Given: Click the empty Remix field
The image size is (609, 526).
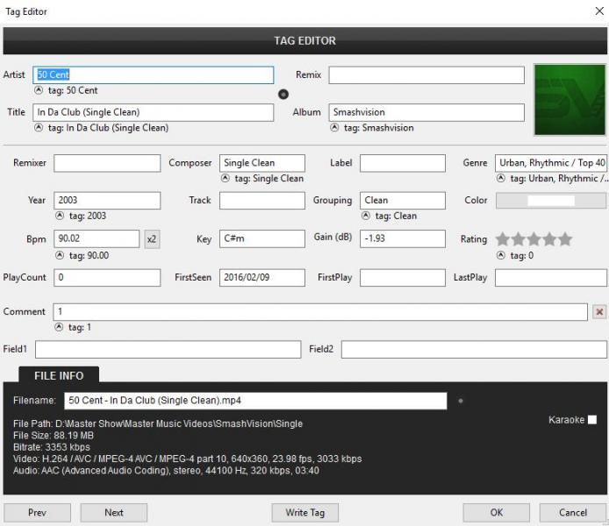Looking at the screenshot, I should click(426, 75).
